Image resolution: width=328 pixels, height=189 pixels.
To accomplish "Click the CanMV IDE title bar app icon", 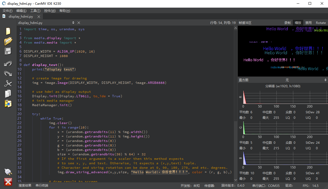I will pos(4,3).
